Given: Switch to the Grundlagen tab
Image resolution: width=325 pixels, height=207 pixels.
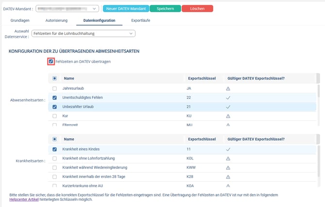Looking at the screenshot, I should point(20,20).
